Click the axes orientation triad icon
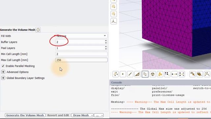Image resolution: width=211 pixels, height=119 pixels. [x=113, y=21]
